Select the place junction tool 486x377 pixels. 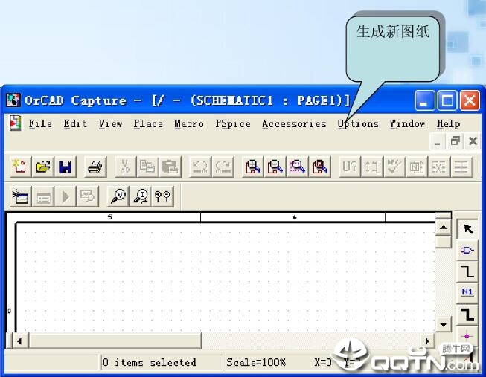(467, 336)
